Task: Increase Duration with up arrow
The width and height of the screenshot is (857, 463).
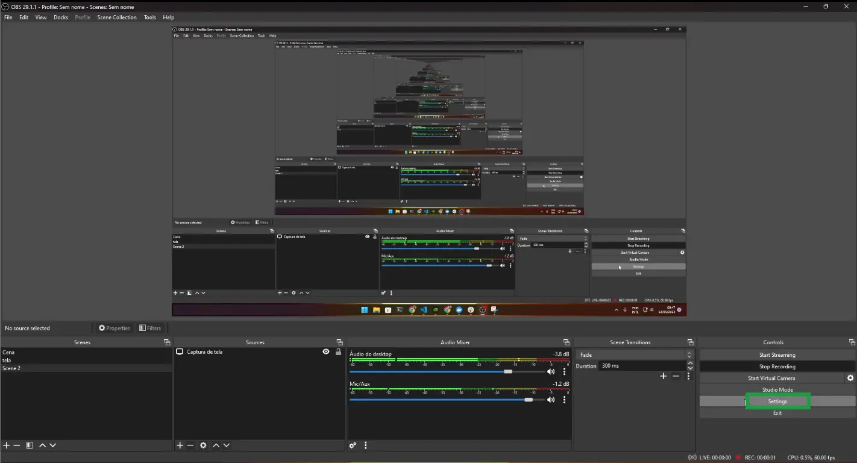Action: [690, 364]
